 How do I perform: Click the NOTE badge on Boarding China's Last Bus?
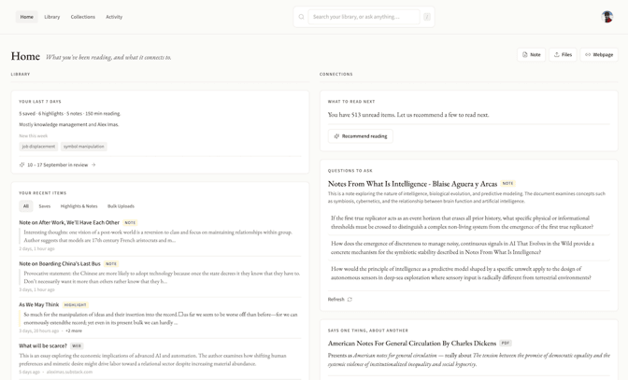coord(111,264)
